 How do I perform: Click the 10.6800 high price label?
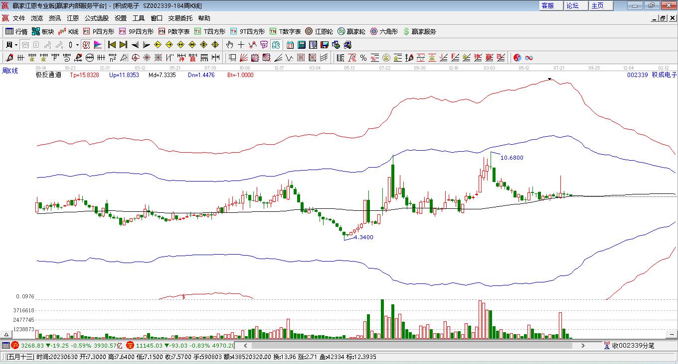(x=512, y=158)
